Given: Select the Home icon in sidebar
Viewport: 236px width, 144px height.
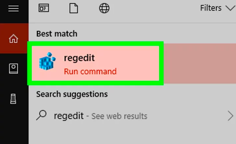Looking at the screenshot, I should [x=13, y=39].
